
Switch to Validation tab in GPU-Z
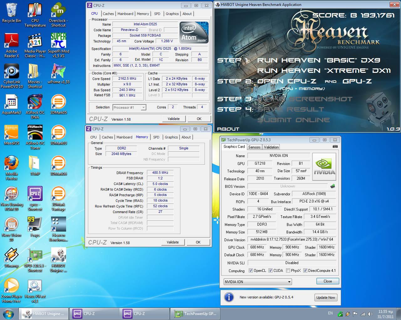(x=271, y=147)
